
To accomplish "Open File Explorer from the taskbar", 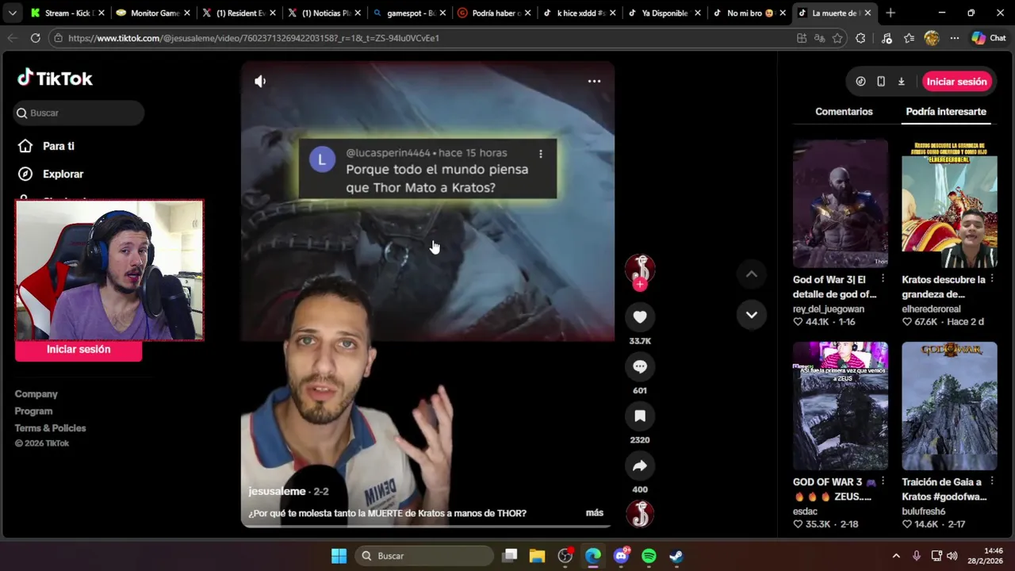I will [537, 556].
